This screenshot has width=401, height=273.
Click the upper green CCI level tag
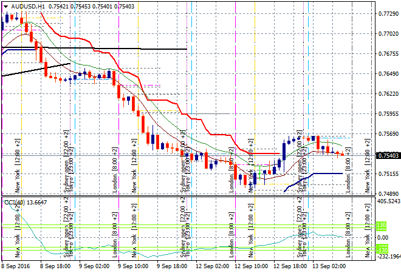[x=383, y=226]
